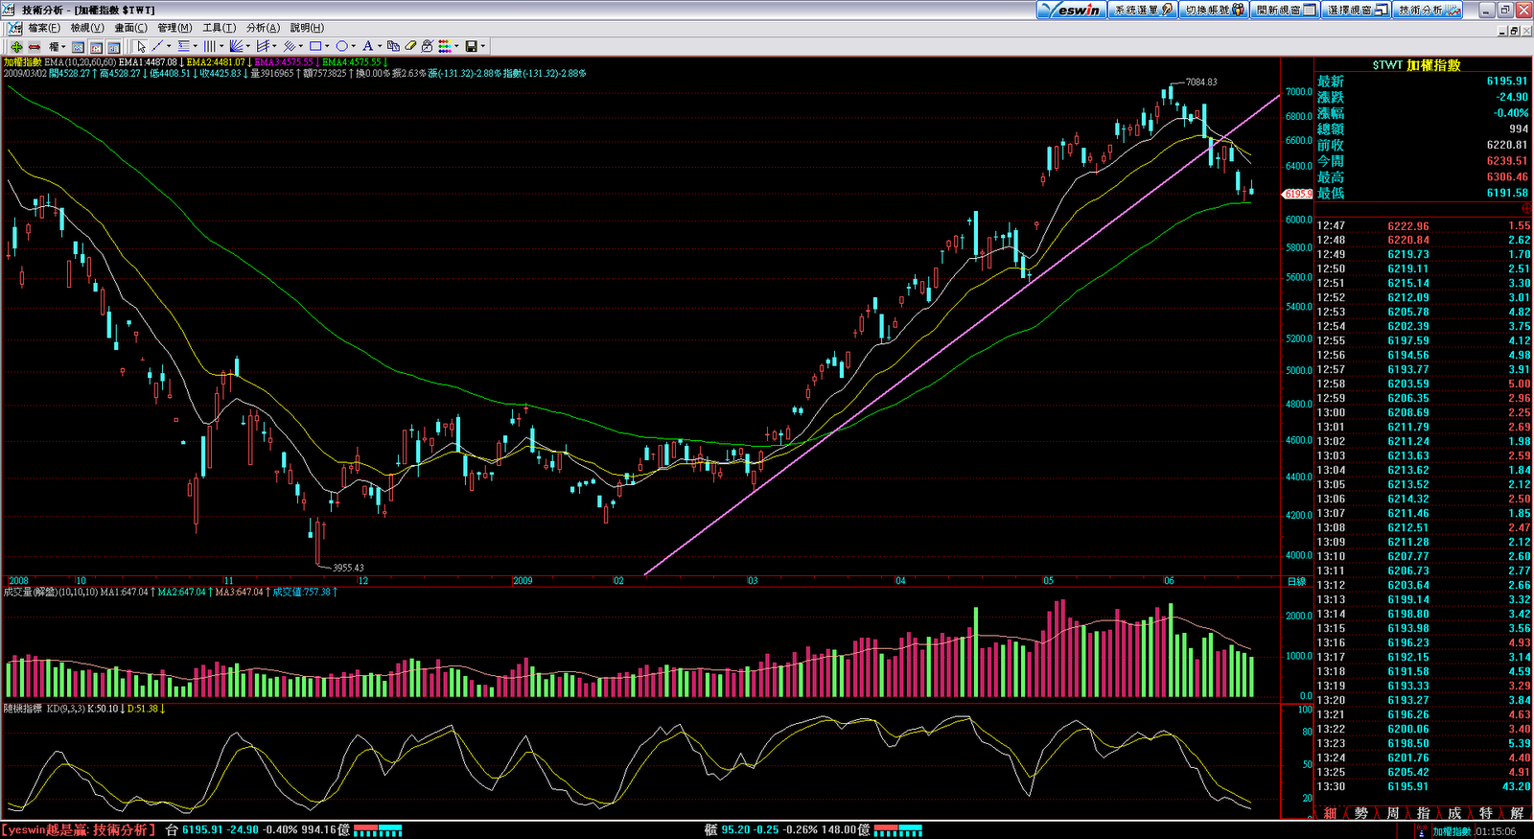Open 畫面(C) menu
The height and width of the screenshot is (839, 1534).
131,28
